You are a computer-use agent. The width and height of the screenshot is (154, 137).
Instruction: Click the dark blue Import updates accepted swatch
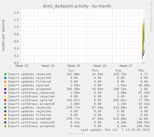(x=5, y=89)
